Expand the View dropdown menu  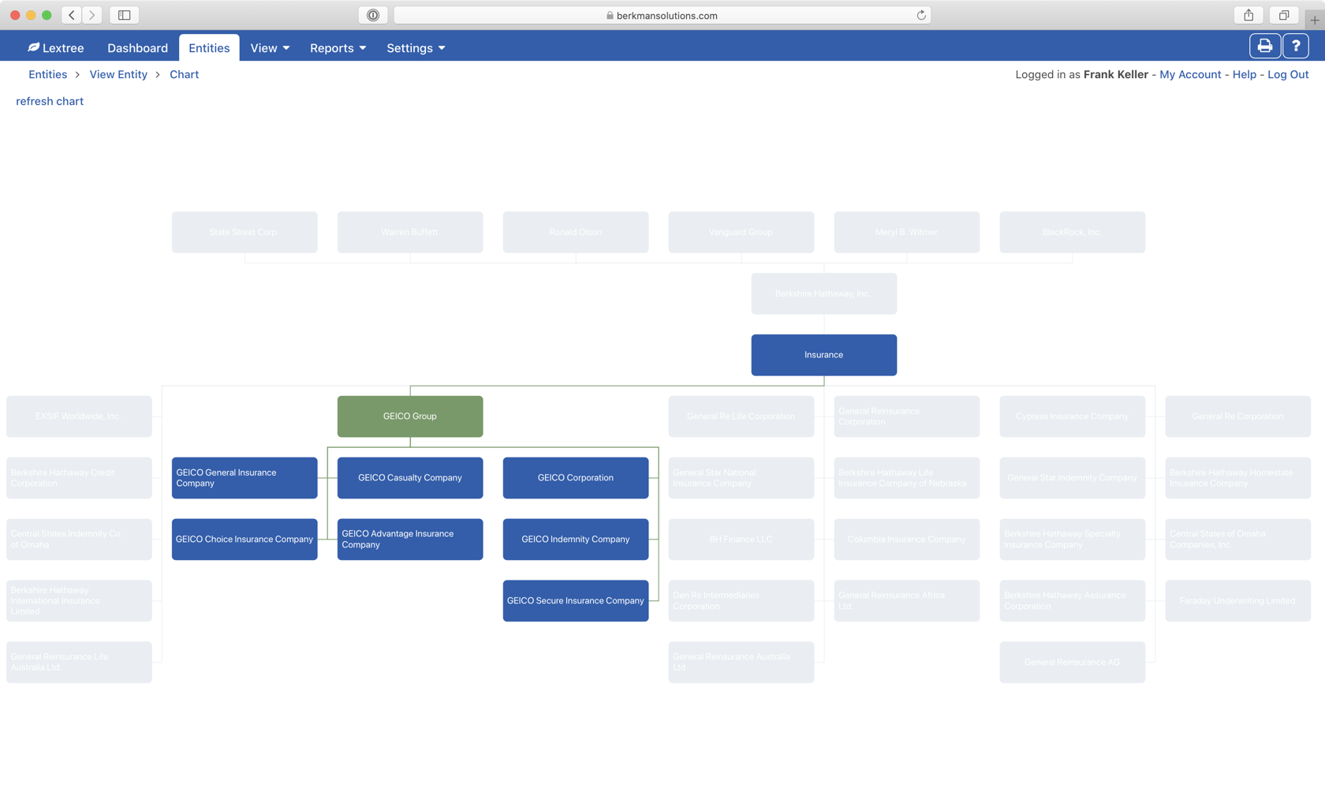(270, 48)
